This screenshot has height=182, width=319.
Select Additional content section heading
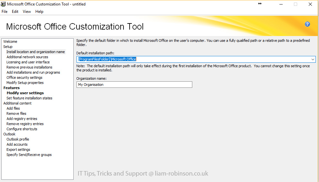[17, 103]
